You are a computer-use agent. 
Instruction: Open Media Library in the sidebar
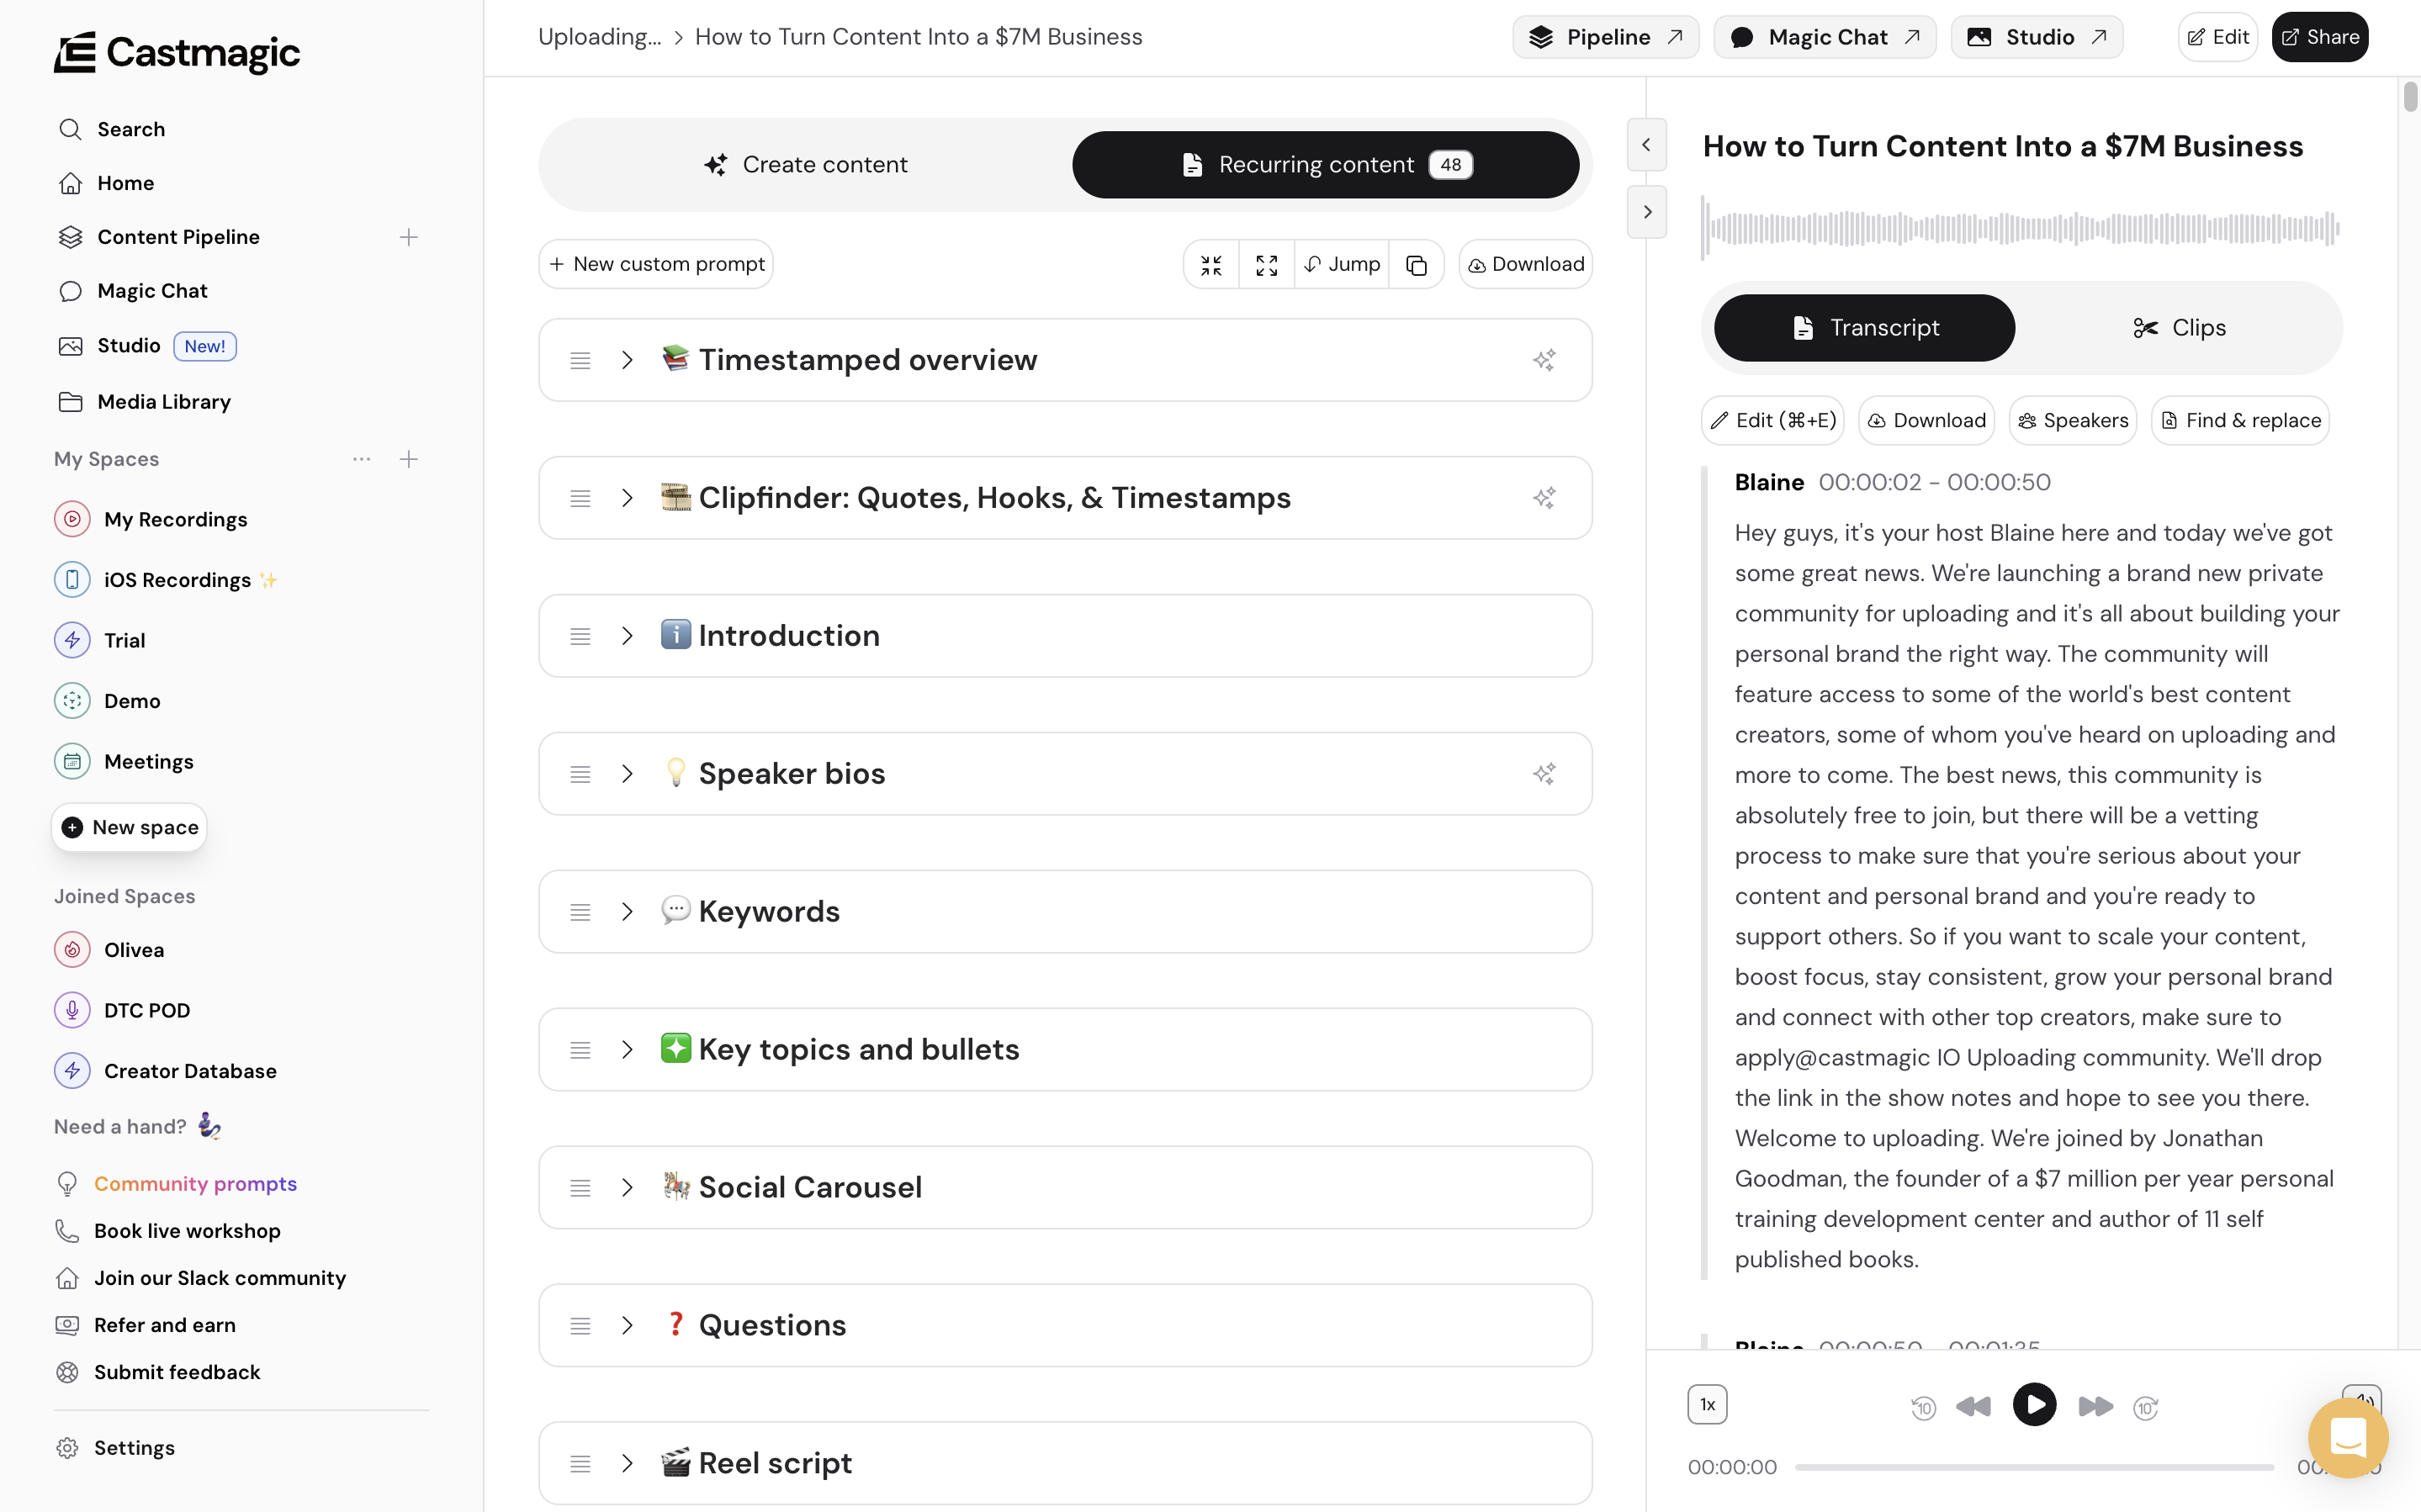click(x=144, y=402)
